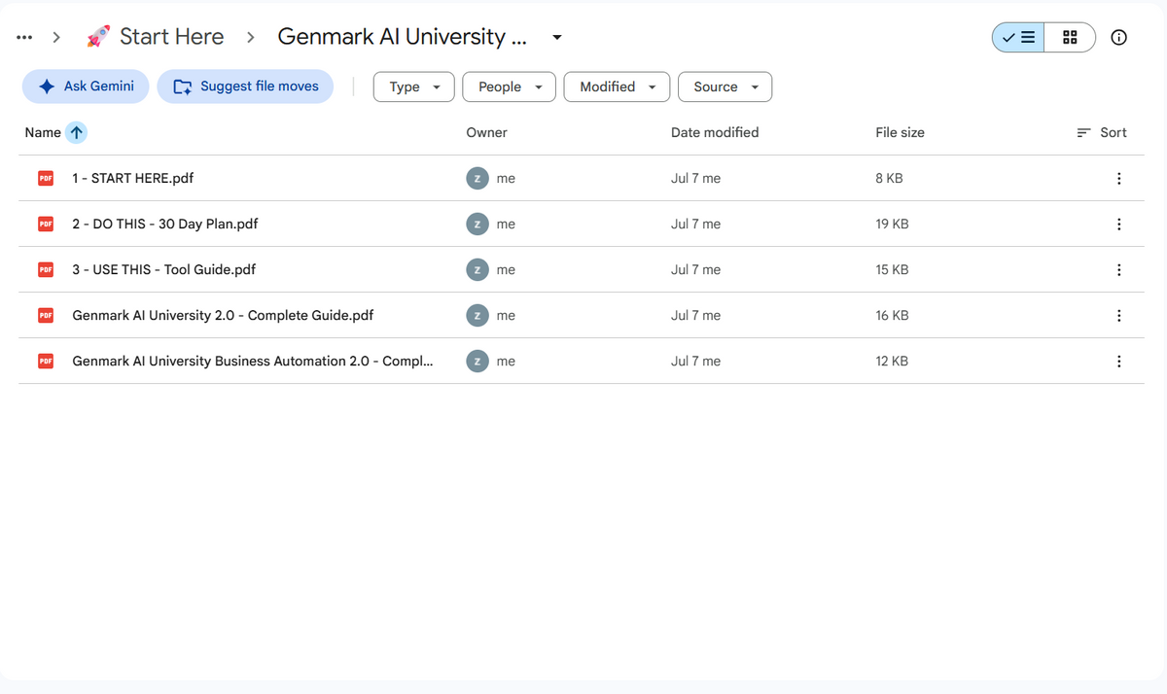
Task: Click PDF icon of Tool Guide file
Action: tap(46, 270)
